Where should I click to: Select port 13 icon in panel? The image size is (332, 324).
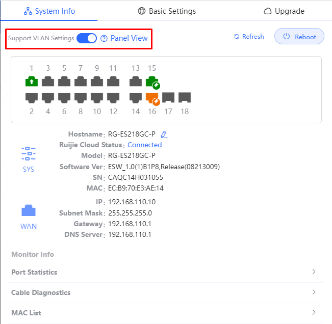click(x=136, y=81)
